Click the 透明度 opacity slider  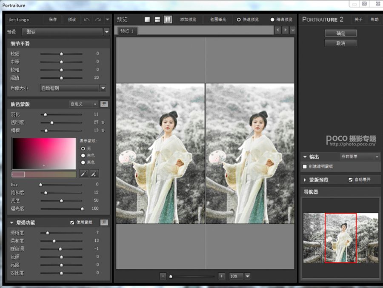click(x=61, y=123)
